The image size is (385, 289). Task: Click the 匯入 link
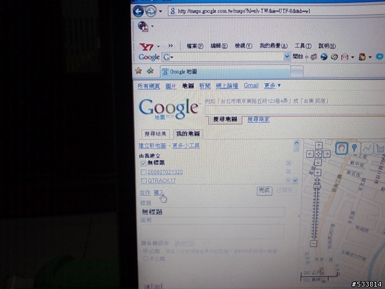159,193
